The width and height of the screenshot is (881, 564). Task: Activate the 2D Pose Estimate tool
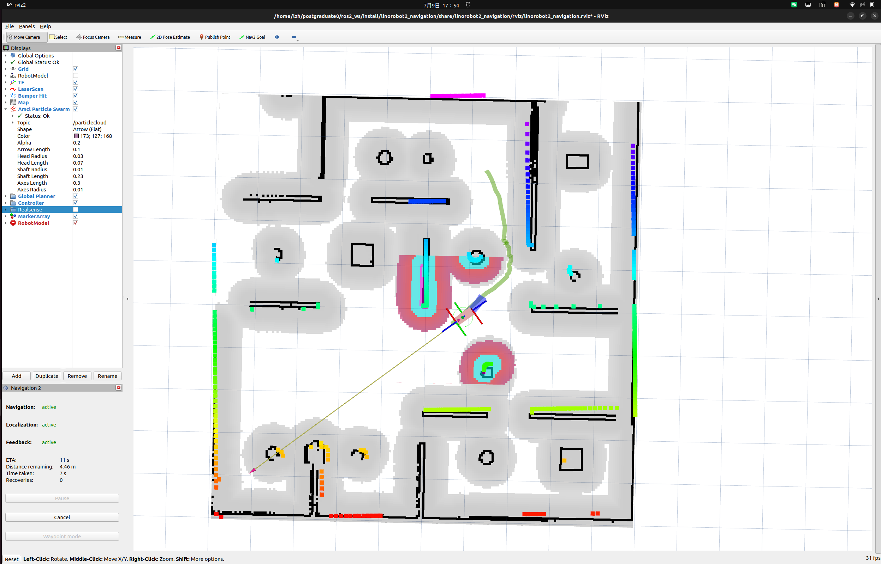(170, 37)
